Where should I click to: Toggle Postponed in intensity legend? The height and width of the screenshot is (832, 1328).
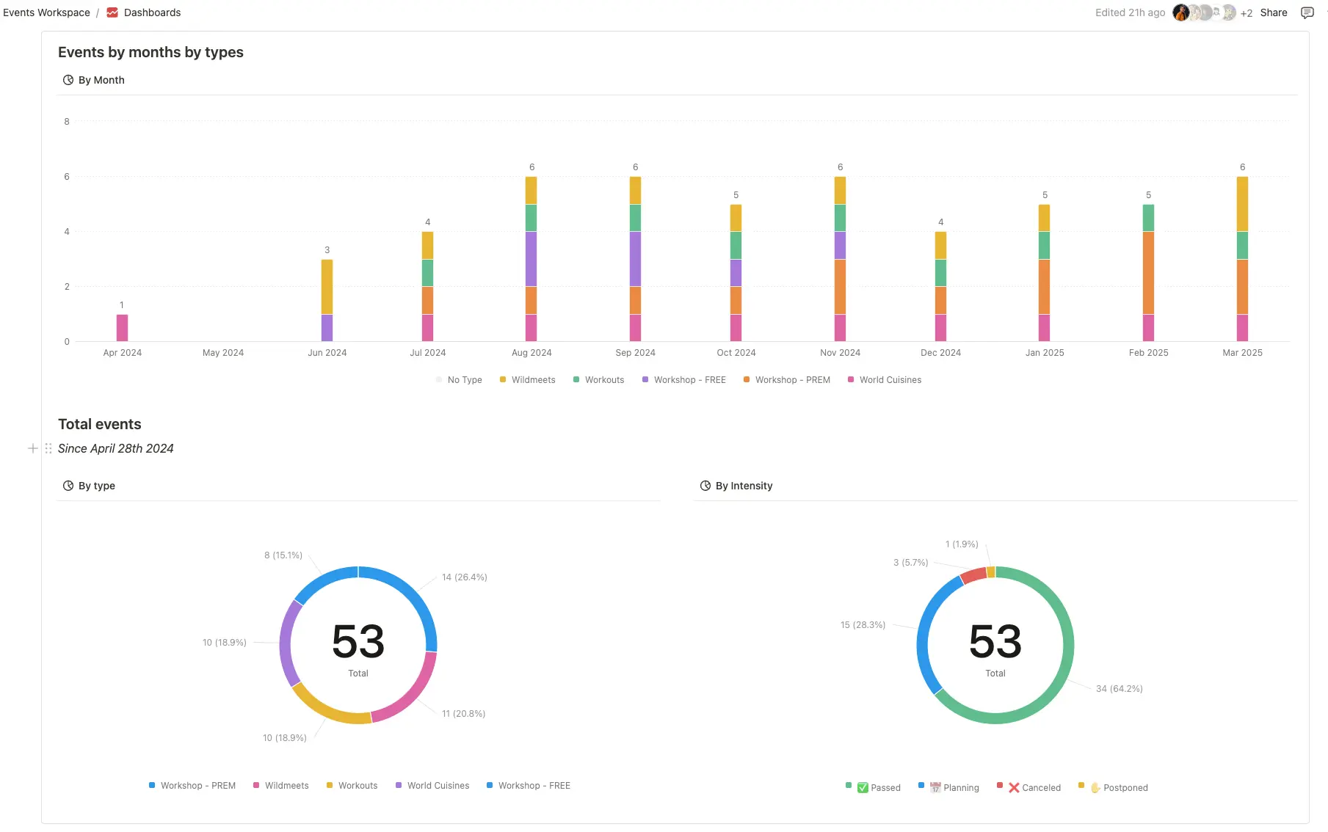tap(1113, 788)
